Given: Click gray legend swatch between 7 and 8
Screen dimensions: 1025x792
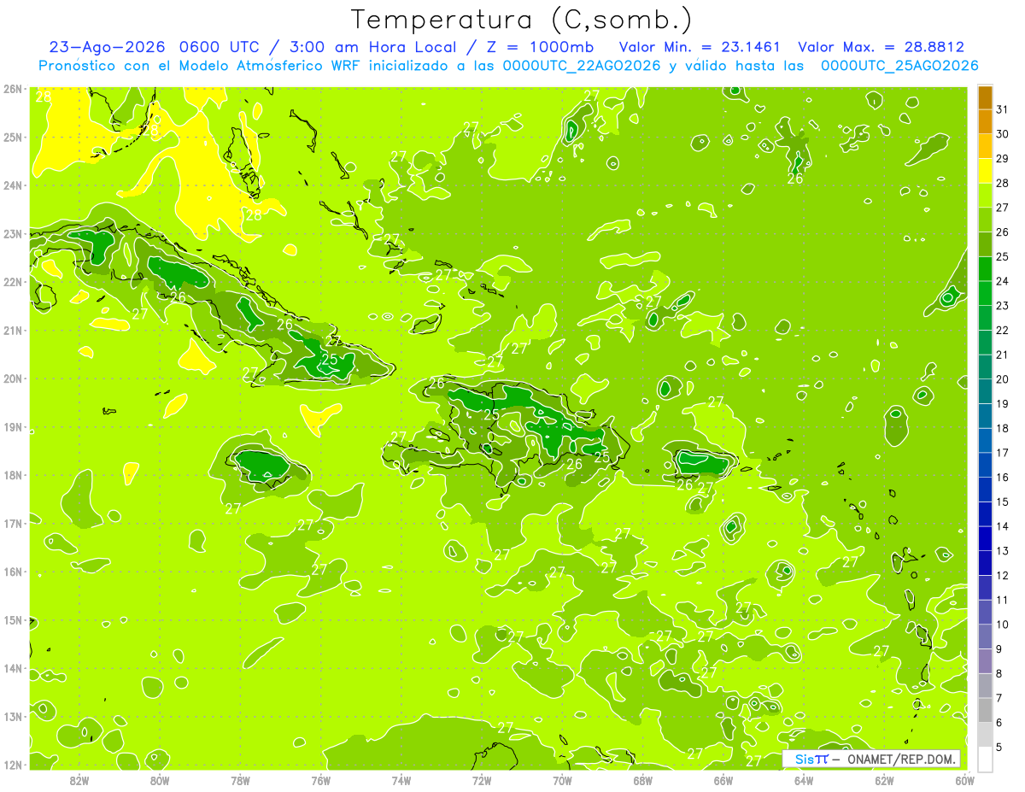Looking at the screenshot, I should pyautogui.click(x=985, y=686).
